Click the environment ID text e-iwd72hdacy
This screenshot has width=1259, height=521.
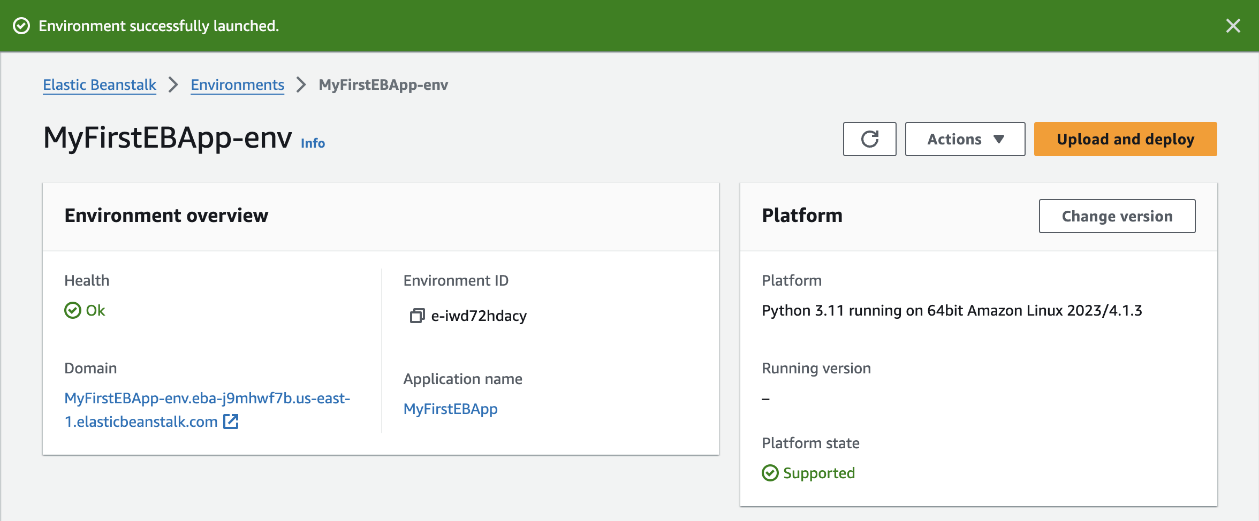click(479, 316)
